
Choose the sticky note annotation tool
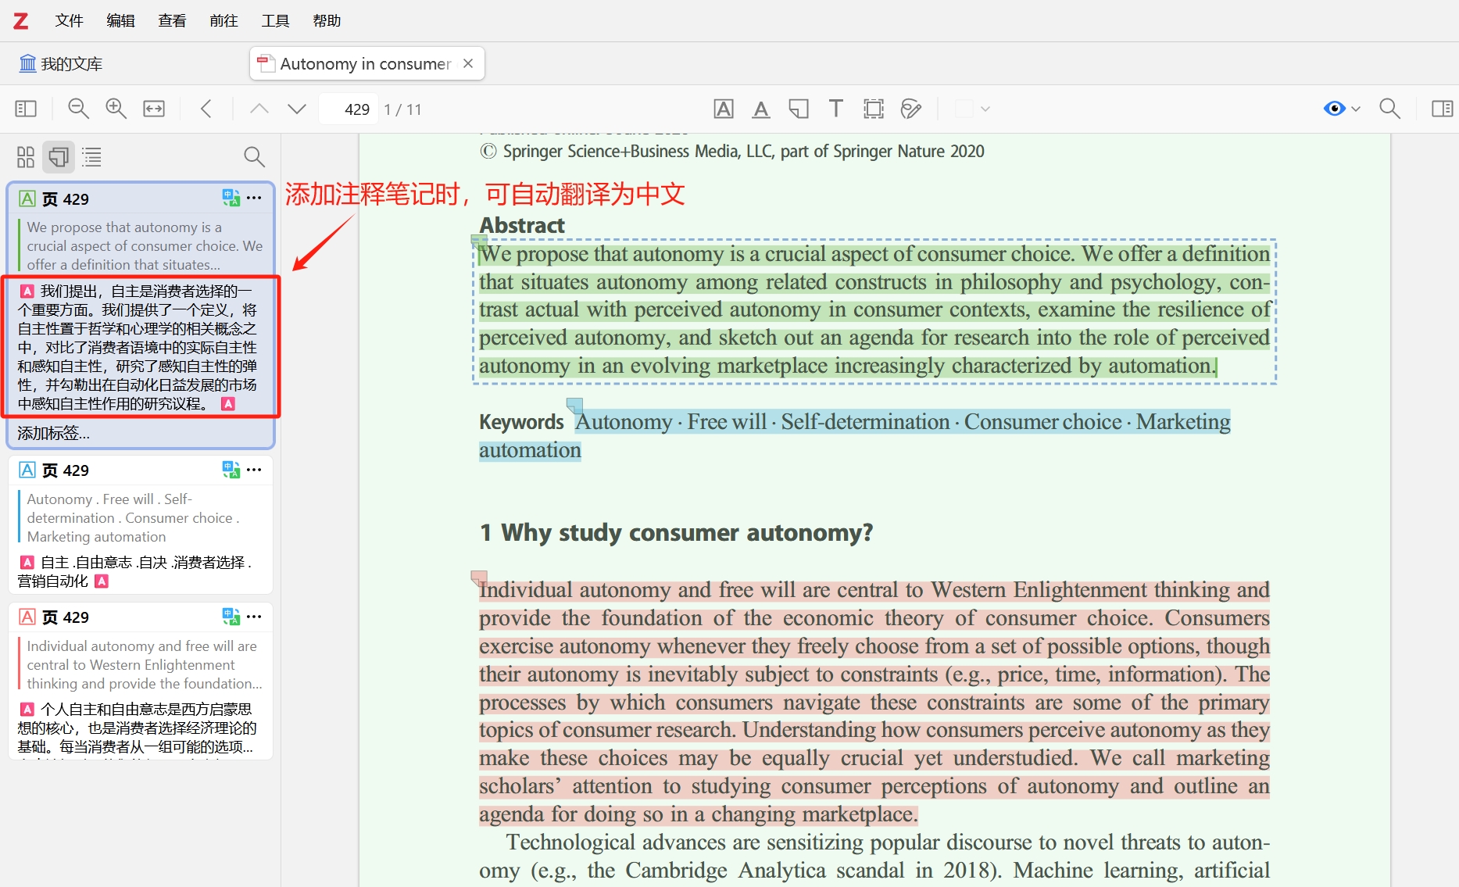[x=798, y=109]
